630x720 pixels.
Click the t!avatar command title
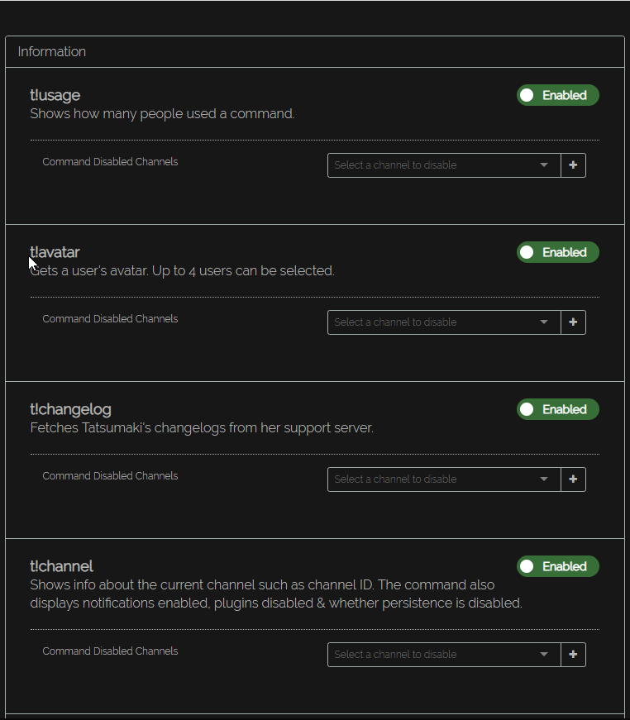tap(55, 253)
